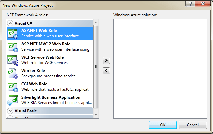Expand the Visual Basic group
This screenshot has width=213, height=134.
click(10, 111)
